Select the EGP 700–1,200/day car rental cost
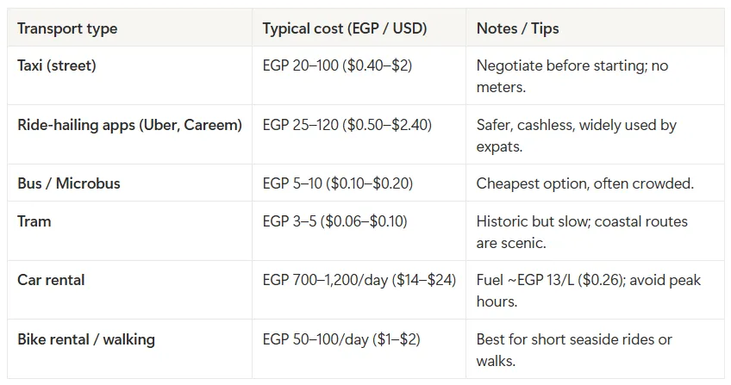731x385 pixels. pyautogui.click(x=359, y=280)
